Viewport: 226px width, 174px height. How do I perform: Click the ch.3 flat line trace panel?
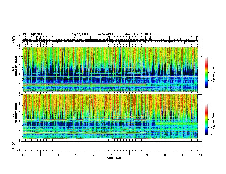(112, 146)
